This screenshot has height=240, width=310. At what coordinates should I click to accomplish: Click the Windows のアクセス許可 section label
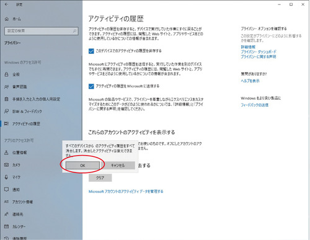point(23,62)
